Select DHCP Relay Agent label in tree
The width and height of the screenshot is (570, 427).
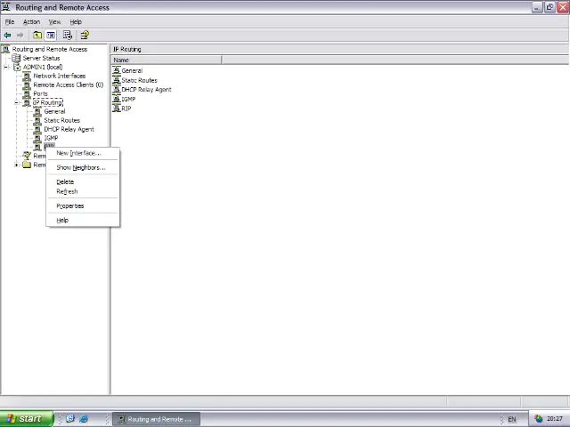[69, 129]
